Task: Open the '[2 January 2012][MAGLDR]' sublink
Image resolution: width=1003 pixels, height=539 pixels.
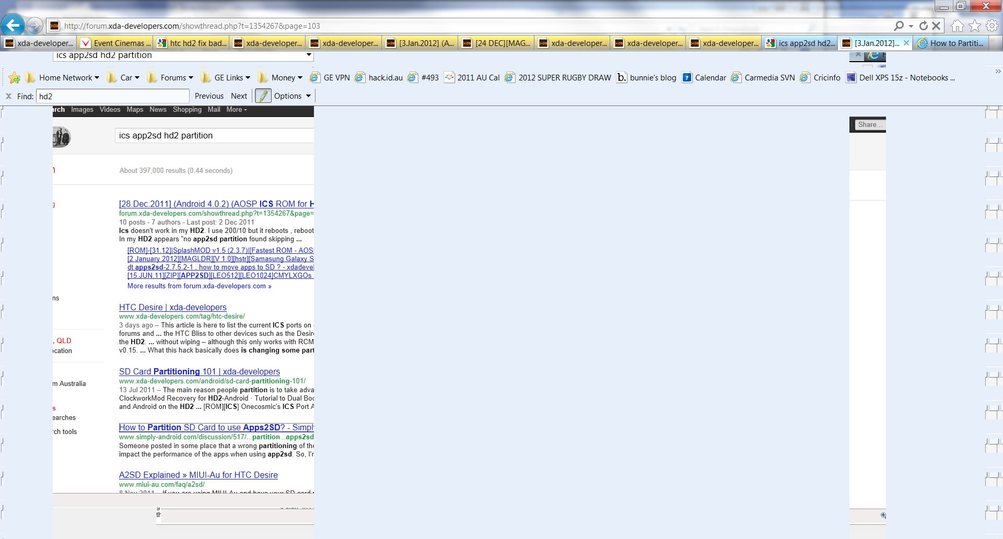Action: [x=220, y=259]
